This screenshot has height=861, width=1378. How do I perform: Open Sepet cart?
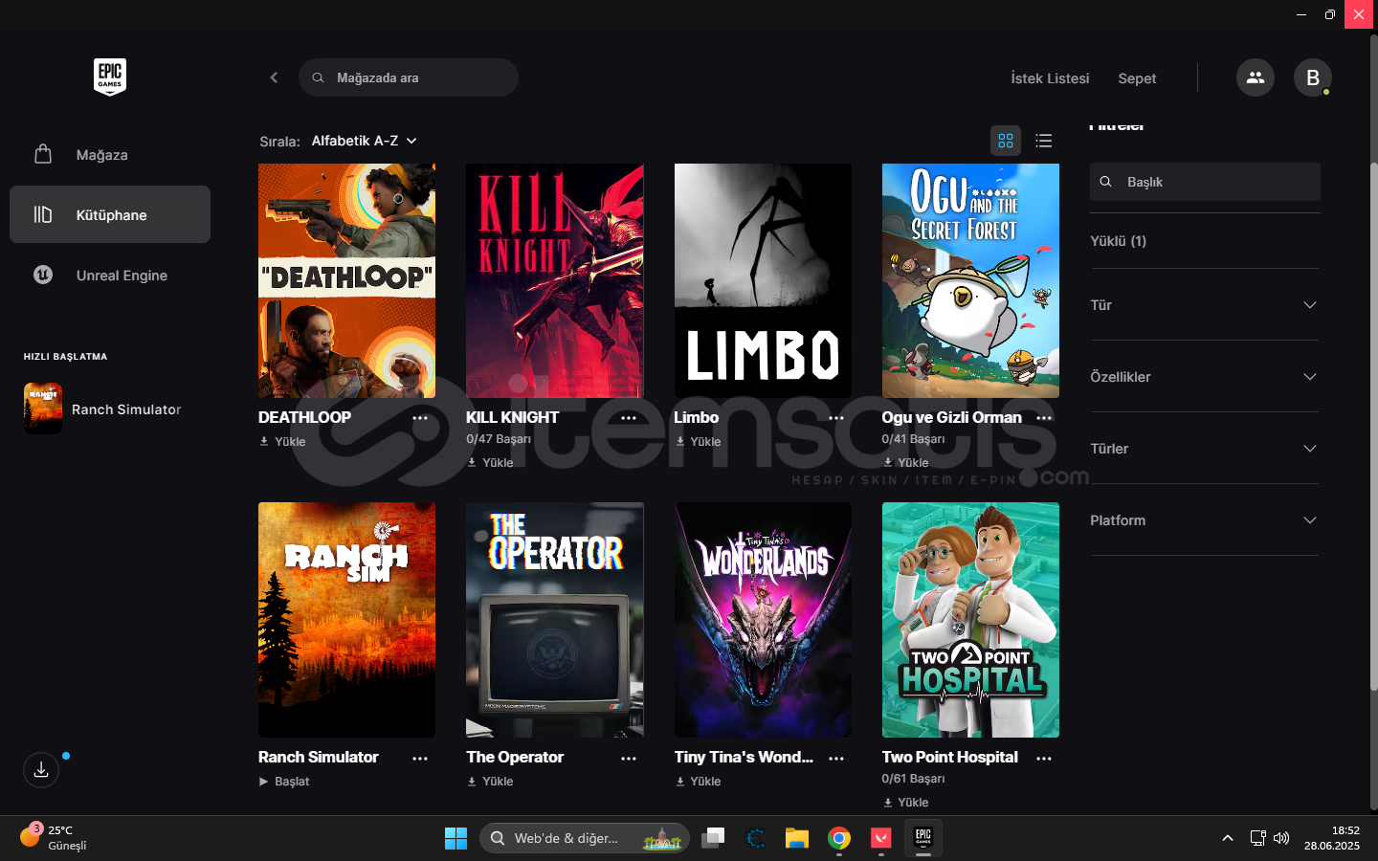point(1137,78)
